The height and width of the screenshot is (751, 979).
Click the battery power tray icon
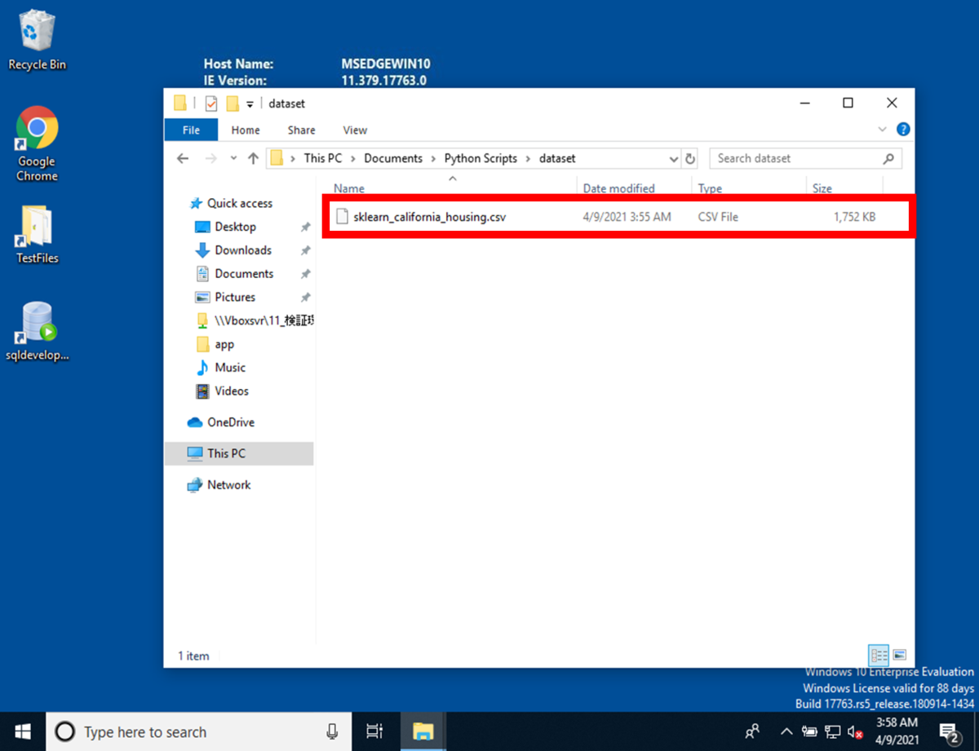[809, 731]
